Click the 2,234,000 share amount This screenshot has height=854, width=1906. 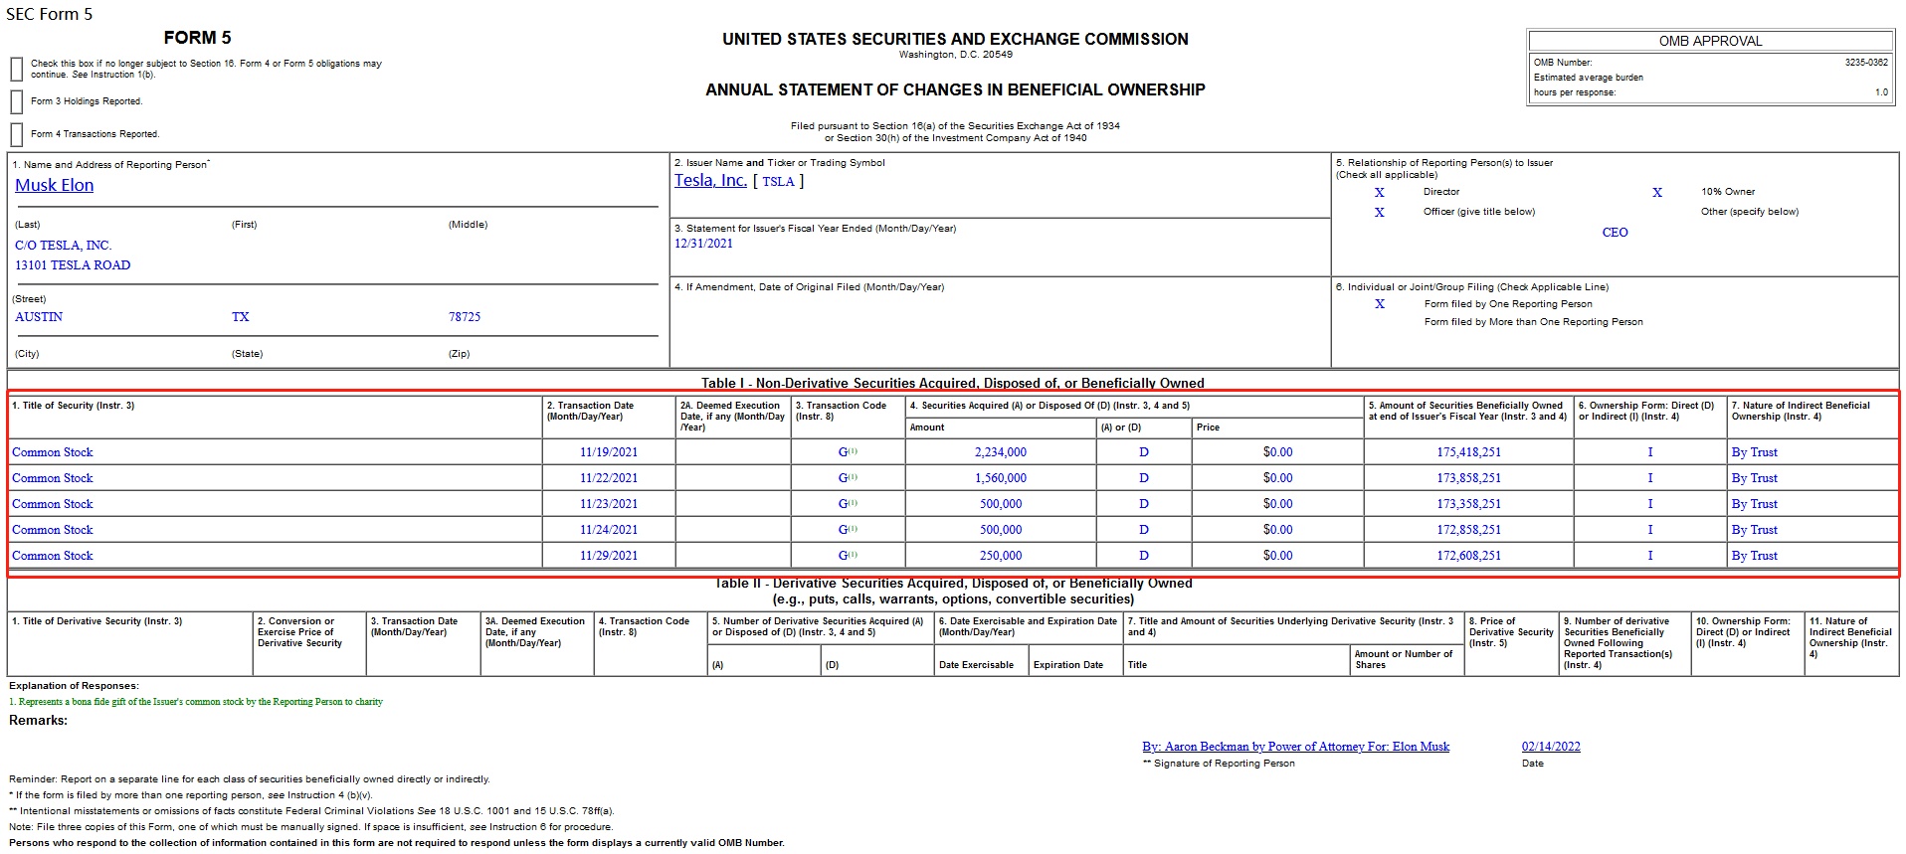[1000, 452]
